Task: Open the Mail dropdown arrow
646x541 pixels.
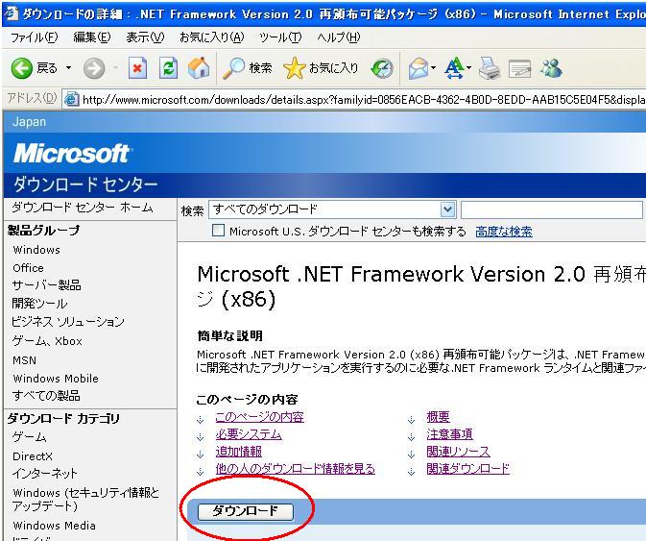Action: pos(433,67)
